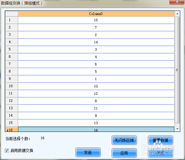185x160 pixels.
Task: Select row header 4
Action: (x=12, y=42)
